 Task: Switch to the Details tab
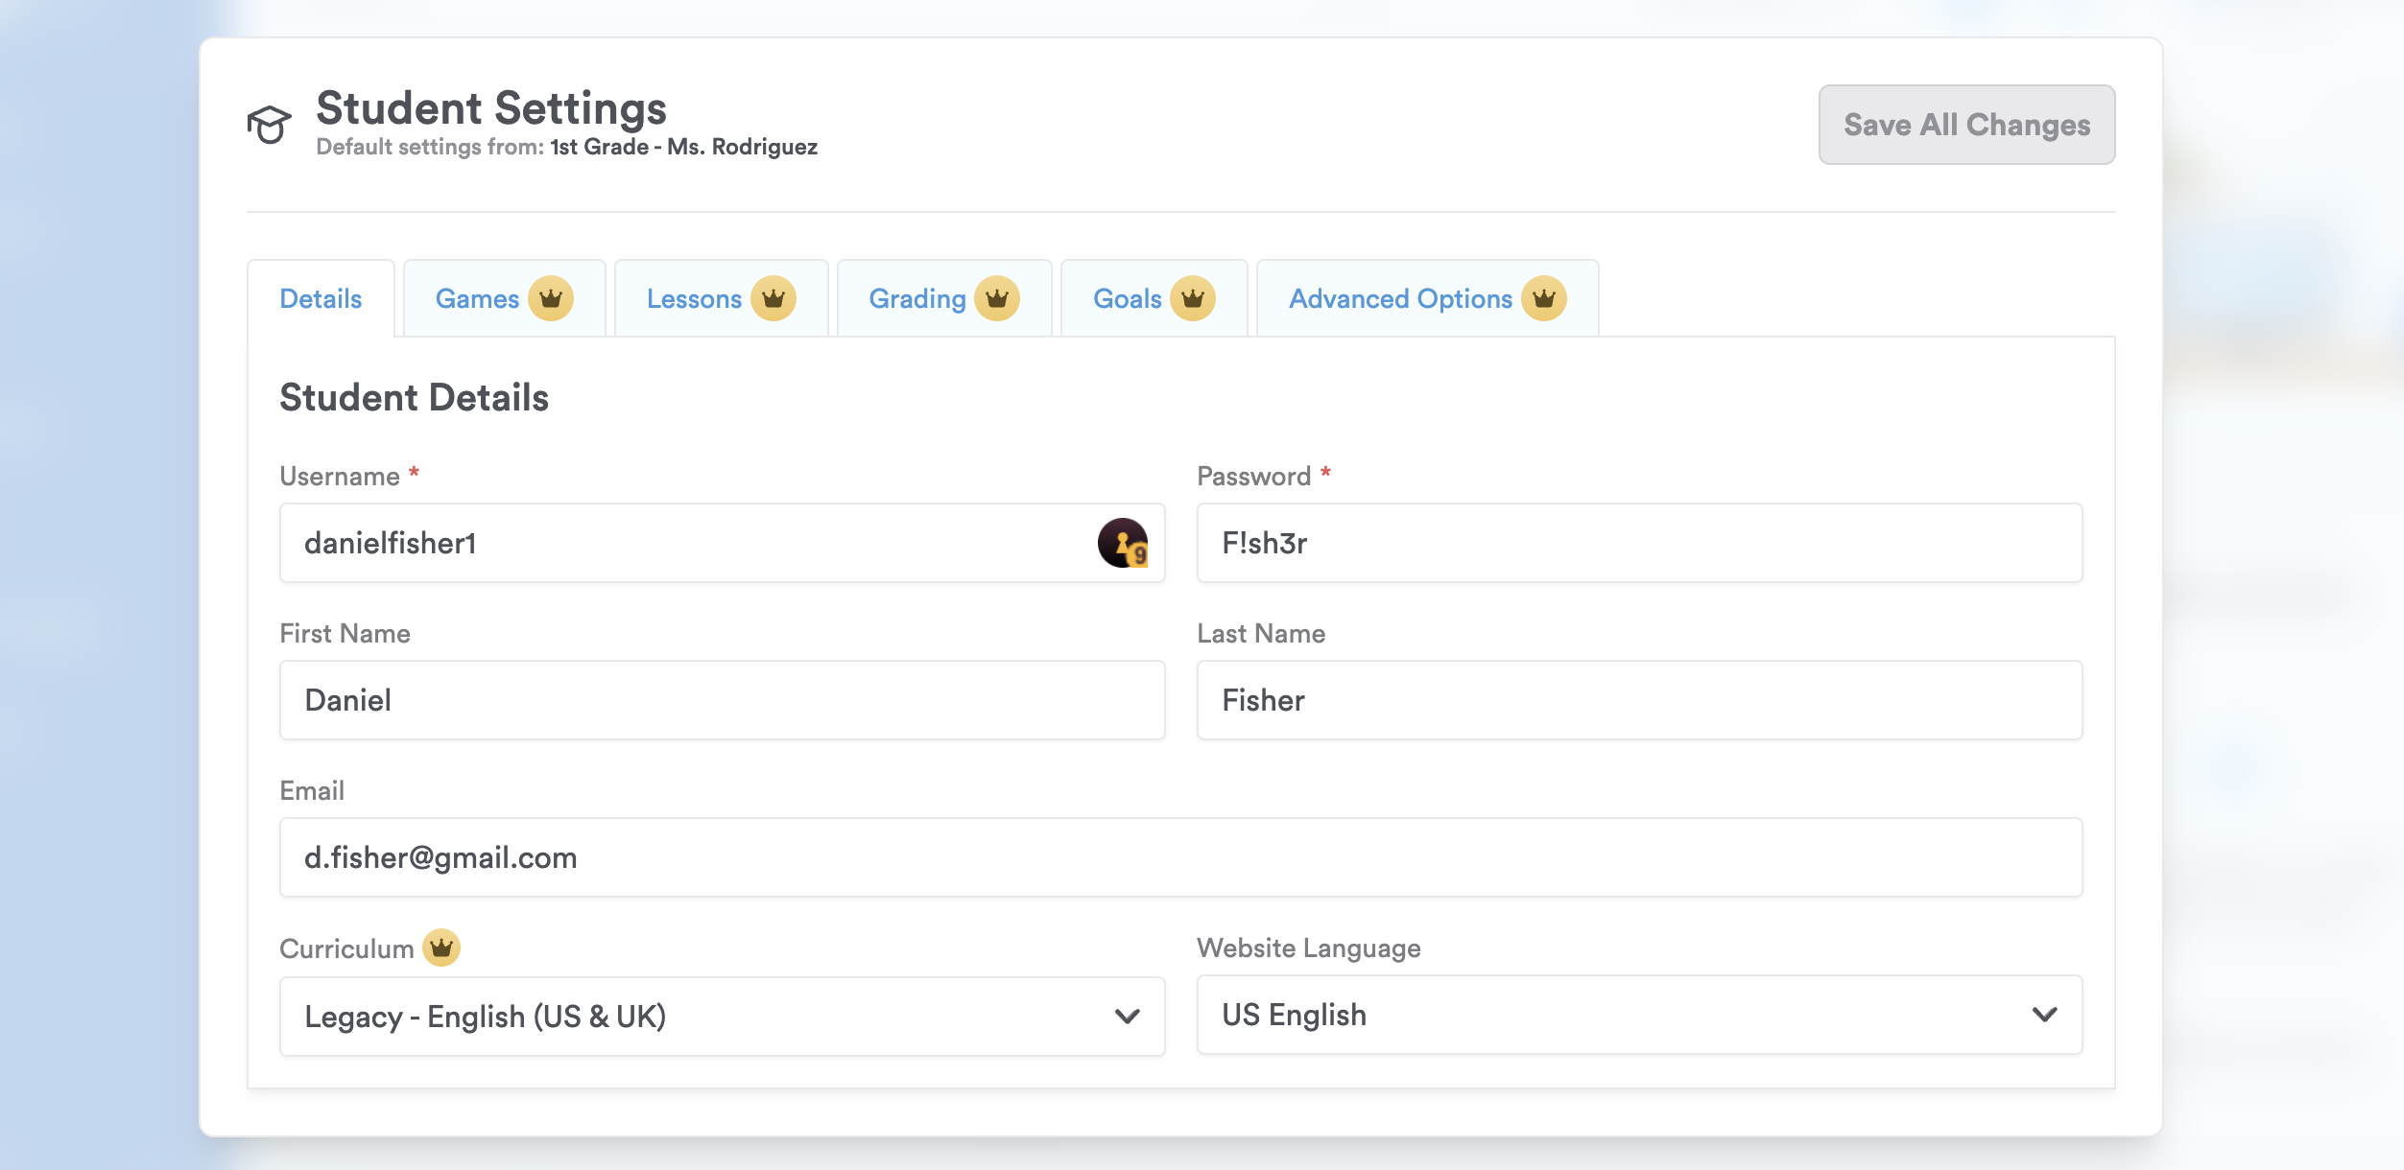point(321,299)
